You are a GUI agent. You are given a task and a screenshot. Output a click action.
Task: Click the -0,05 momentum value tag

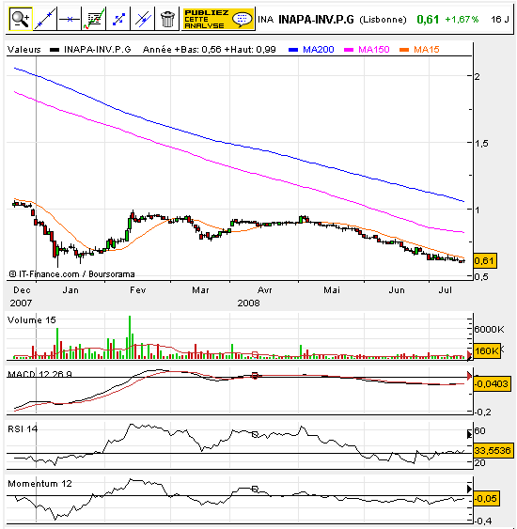pyautogui.click(x=486, y=499)
